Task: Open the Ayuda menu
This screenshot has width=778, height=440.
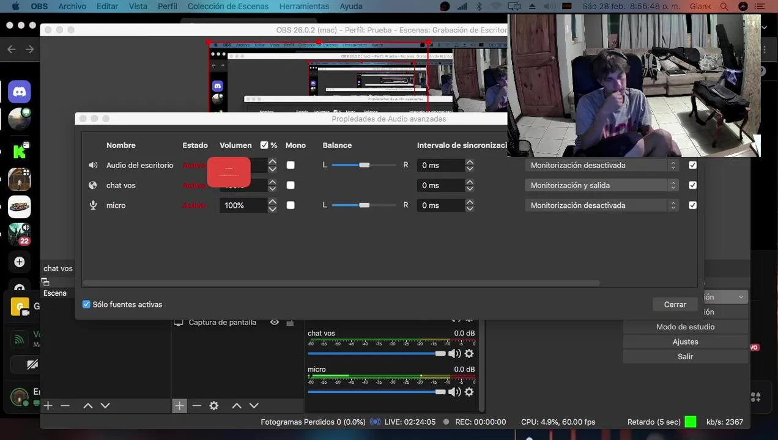Action: click(x=351, y=6)
